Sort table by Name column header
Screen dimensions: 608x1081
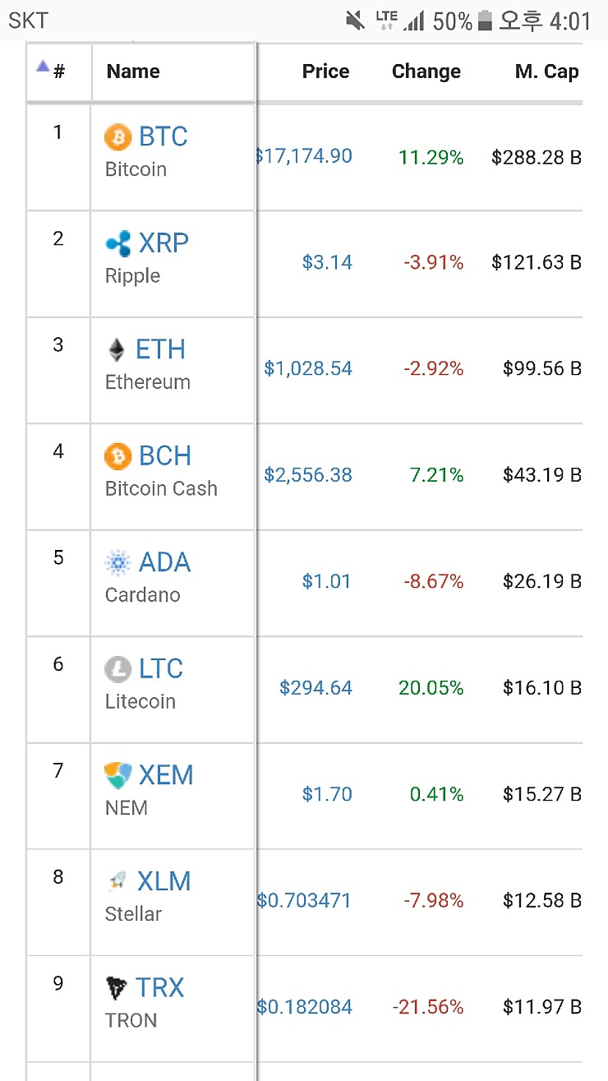click(133, 72)
